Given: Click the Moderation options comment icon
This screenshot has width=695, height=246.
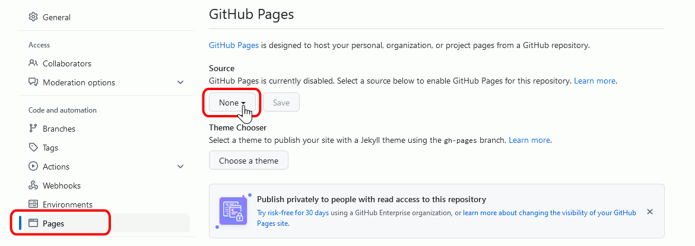Looking at the screenshot, I should click(x=33, y=82).
